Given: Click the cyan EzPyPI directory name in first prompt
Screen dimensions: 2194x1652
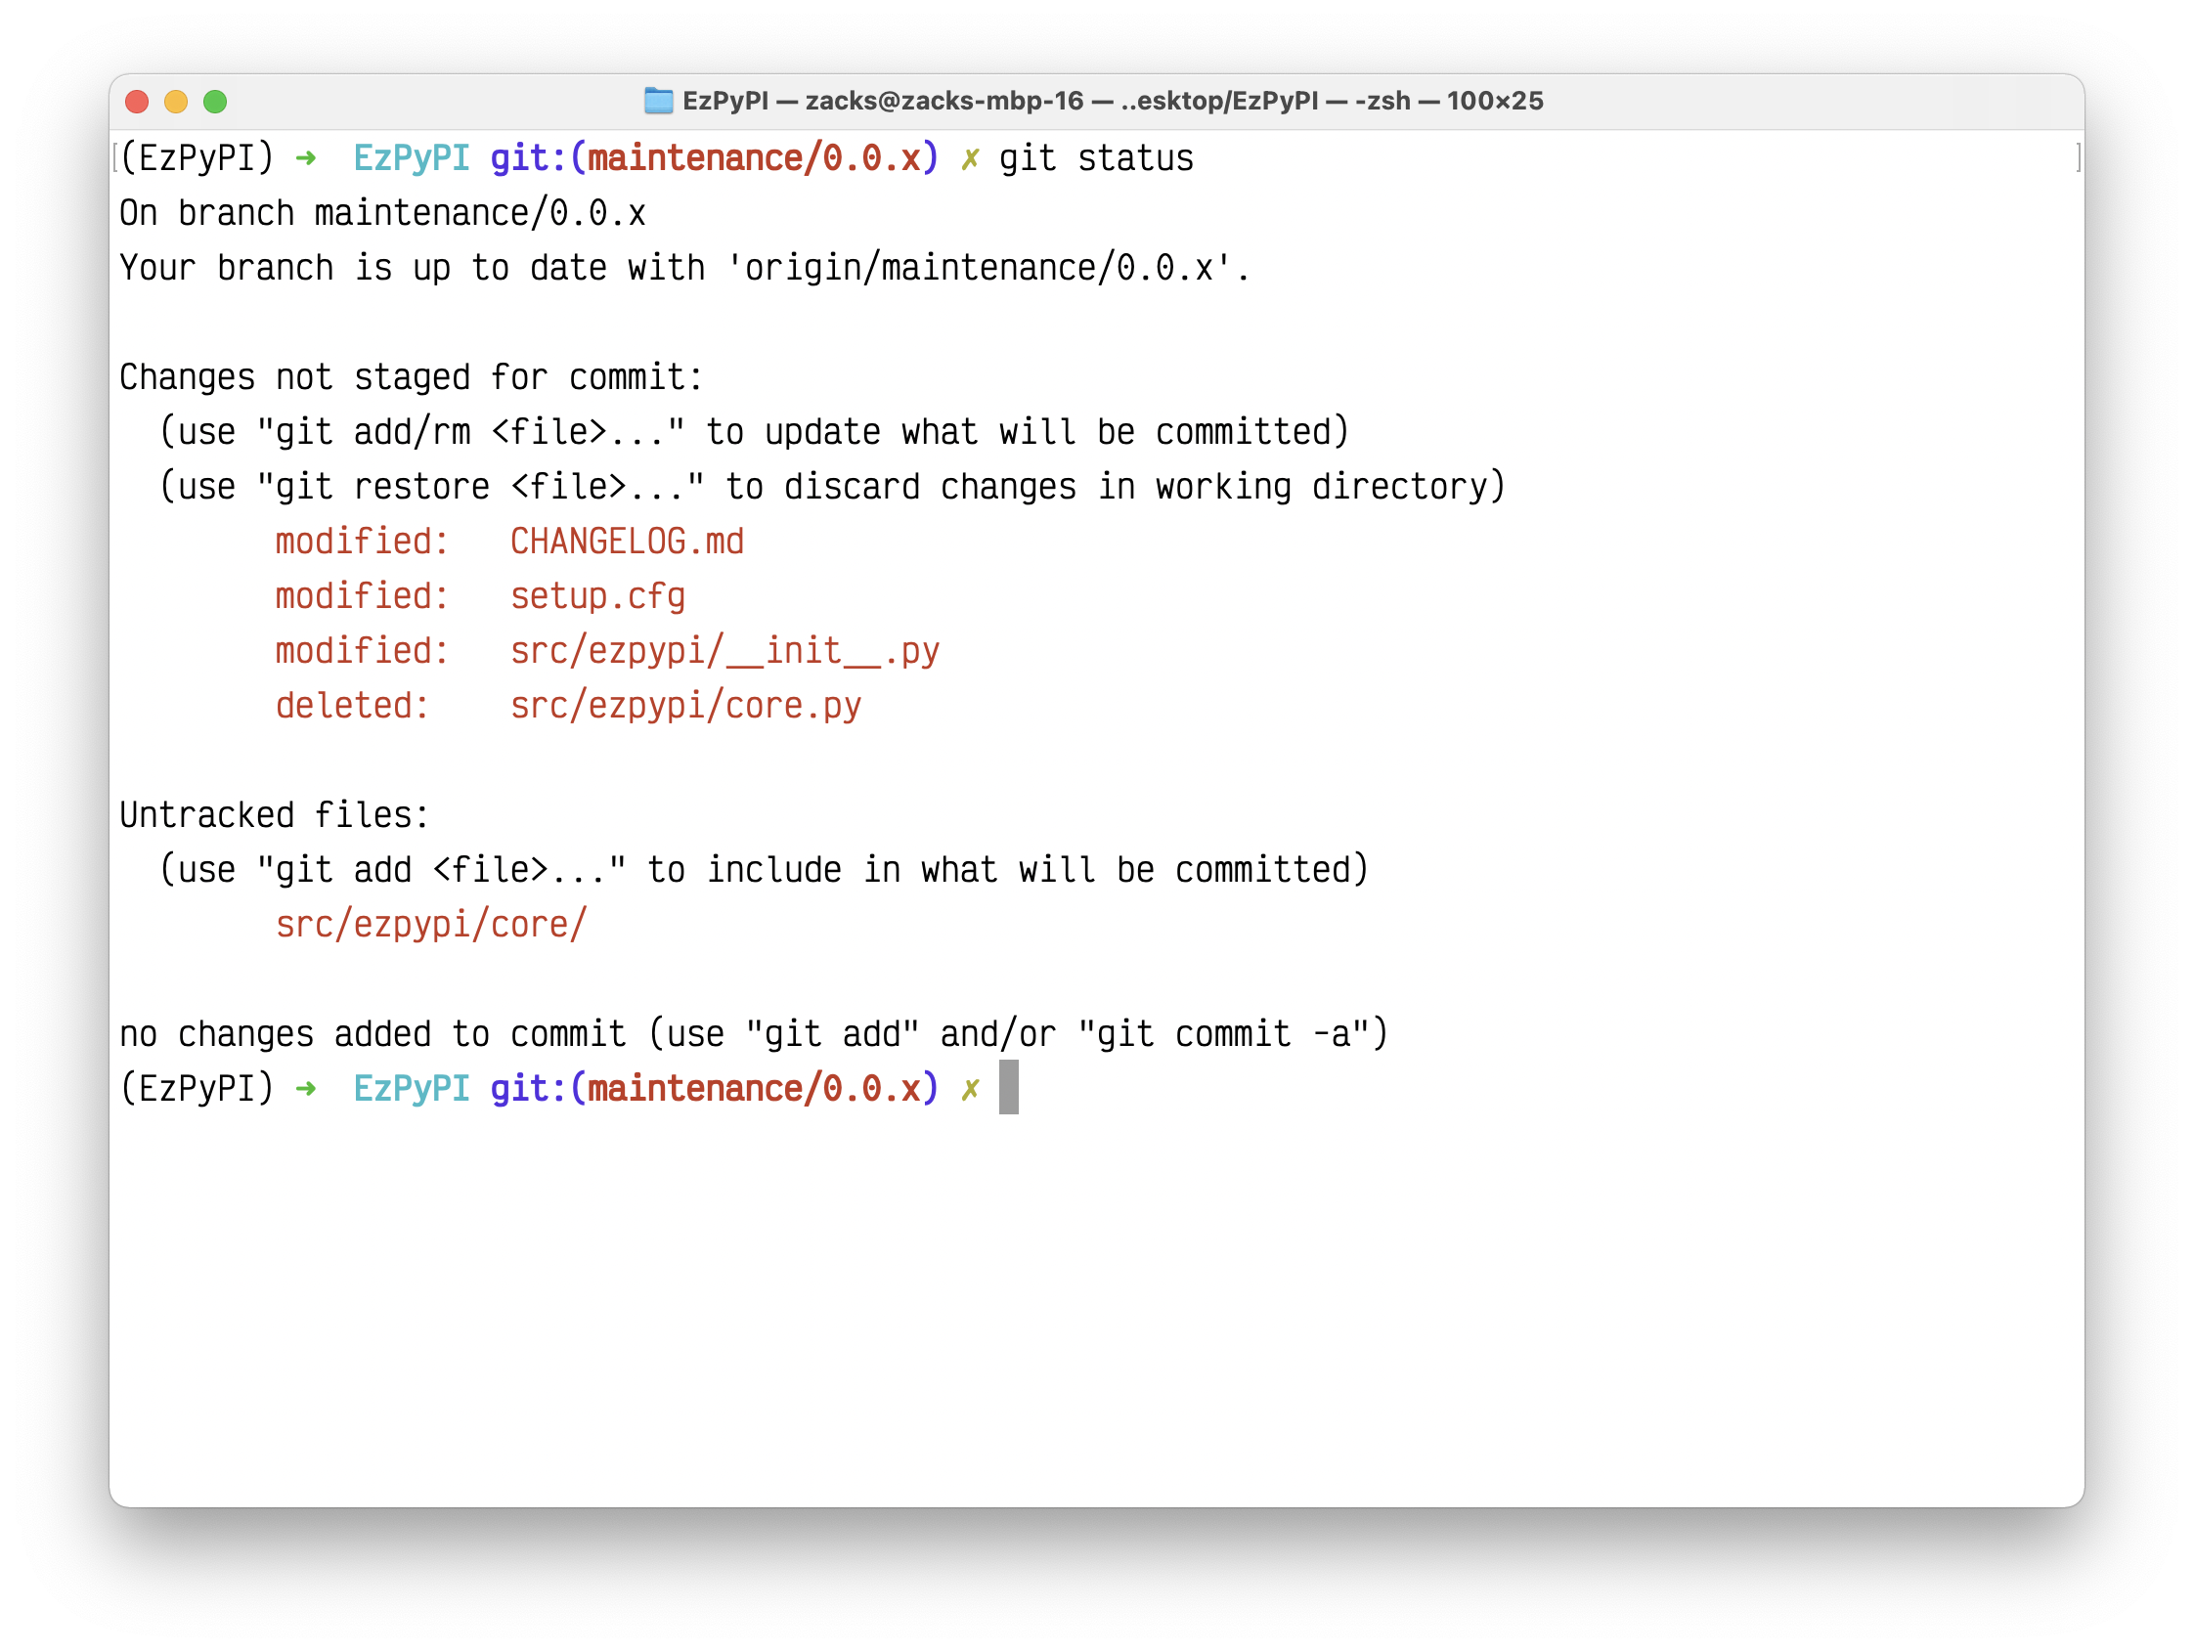Looking at the screenshot, I should [x=412, y=158].
